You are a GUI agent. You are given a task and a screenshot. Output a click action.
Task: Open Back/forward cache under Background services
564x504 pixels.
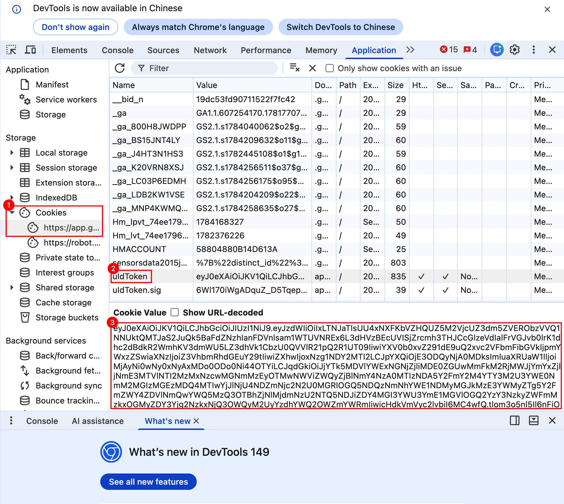click(x=68, y=356)
